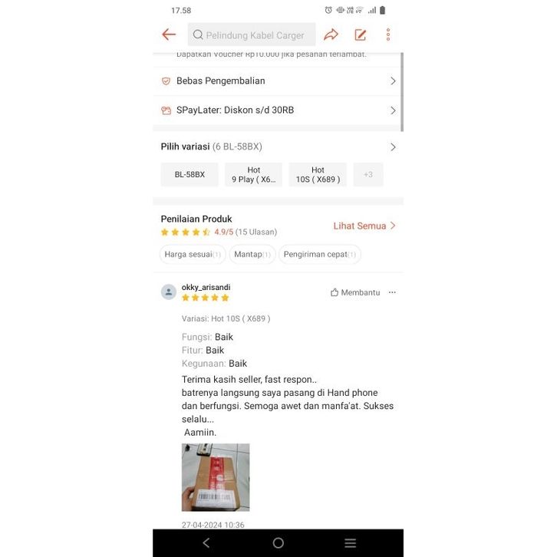Tap okky_arisandi profile avatar
The image size is (557, 557).
click(x=169, y=292)
